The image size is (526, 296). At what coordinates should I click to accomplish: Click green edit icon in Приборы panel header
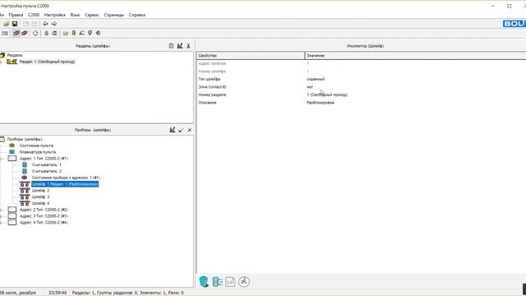pyautogui.click(x=173, y=130)
